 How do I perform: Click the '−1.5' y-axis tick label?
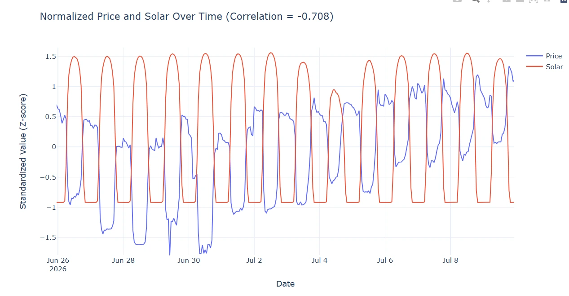[48, 238]
